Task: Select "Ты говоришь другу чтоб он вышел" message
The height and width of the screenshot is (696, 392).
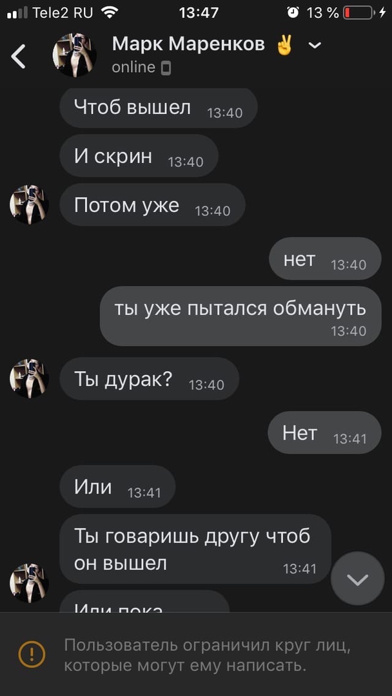Action: tap(195, 549)
